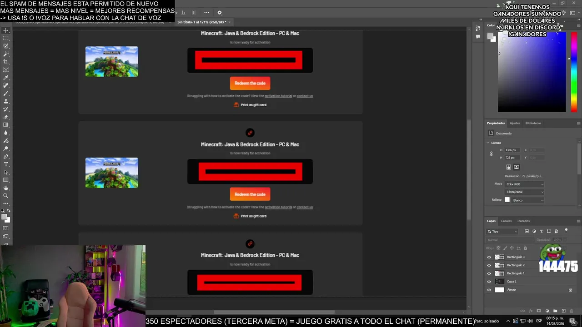Open the Edit Toolbar three-dots menu

[x=6, y=203]
